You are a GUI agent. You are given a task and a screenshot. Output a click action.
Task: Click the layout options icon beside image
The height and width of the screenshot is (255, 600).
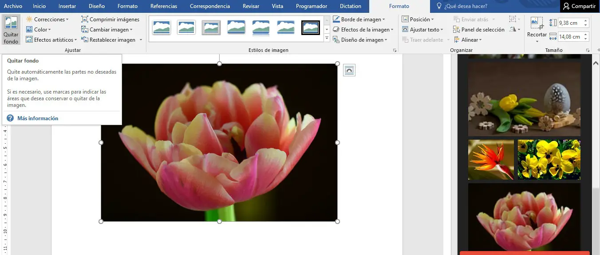point(349,71)
